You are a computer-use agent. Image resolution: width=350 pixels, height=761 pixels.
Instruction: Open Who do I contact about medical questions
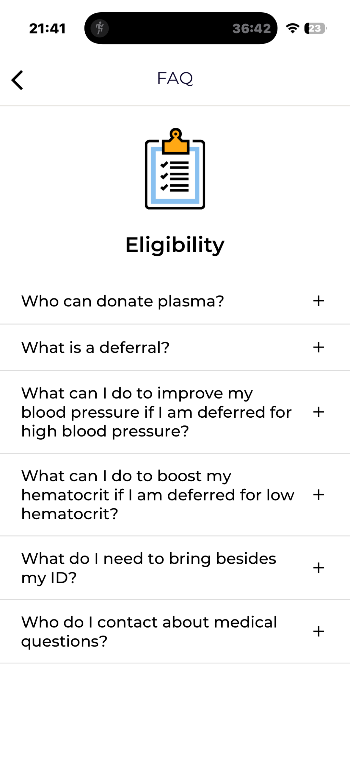click(x=175, y=631)
